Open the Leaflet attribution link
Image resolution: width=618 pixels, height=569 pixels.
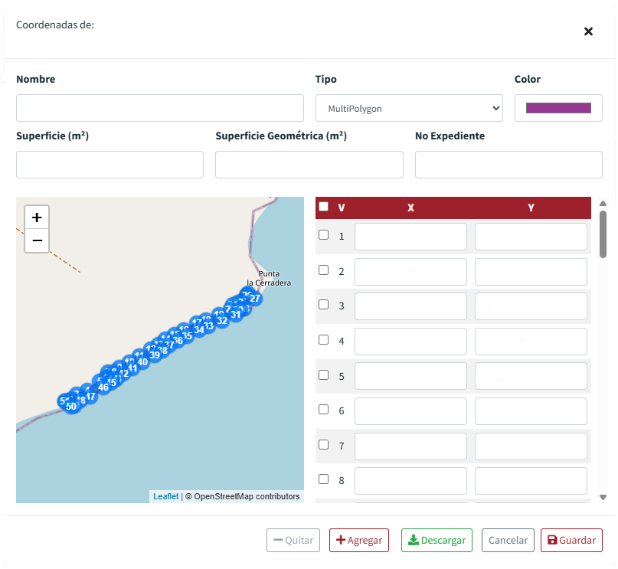click(x=165, y=496)
